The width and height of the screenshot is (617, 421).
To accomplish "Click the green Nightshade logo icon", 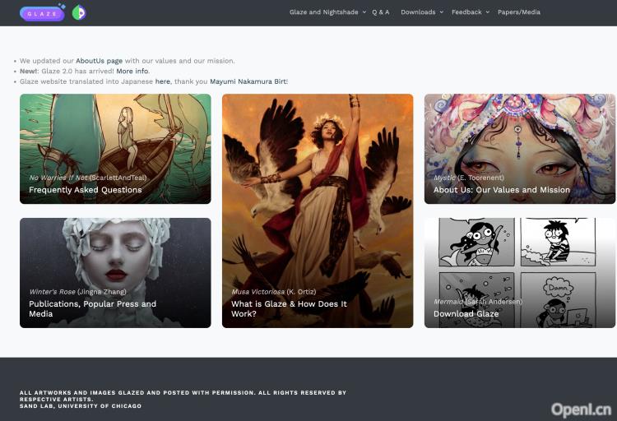I will (x=79, y=12).
